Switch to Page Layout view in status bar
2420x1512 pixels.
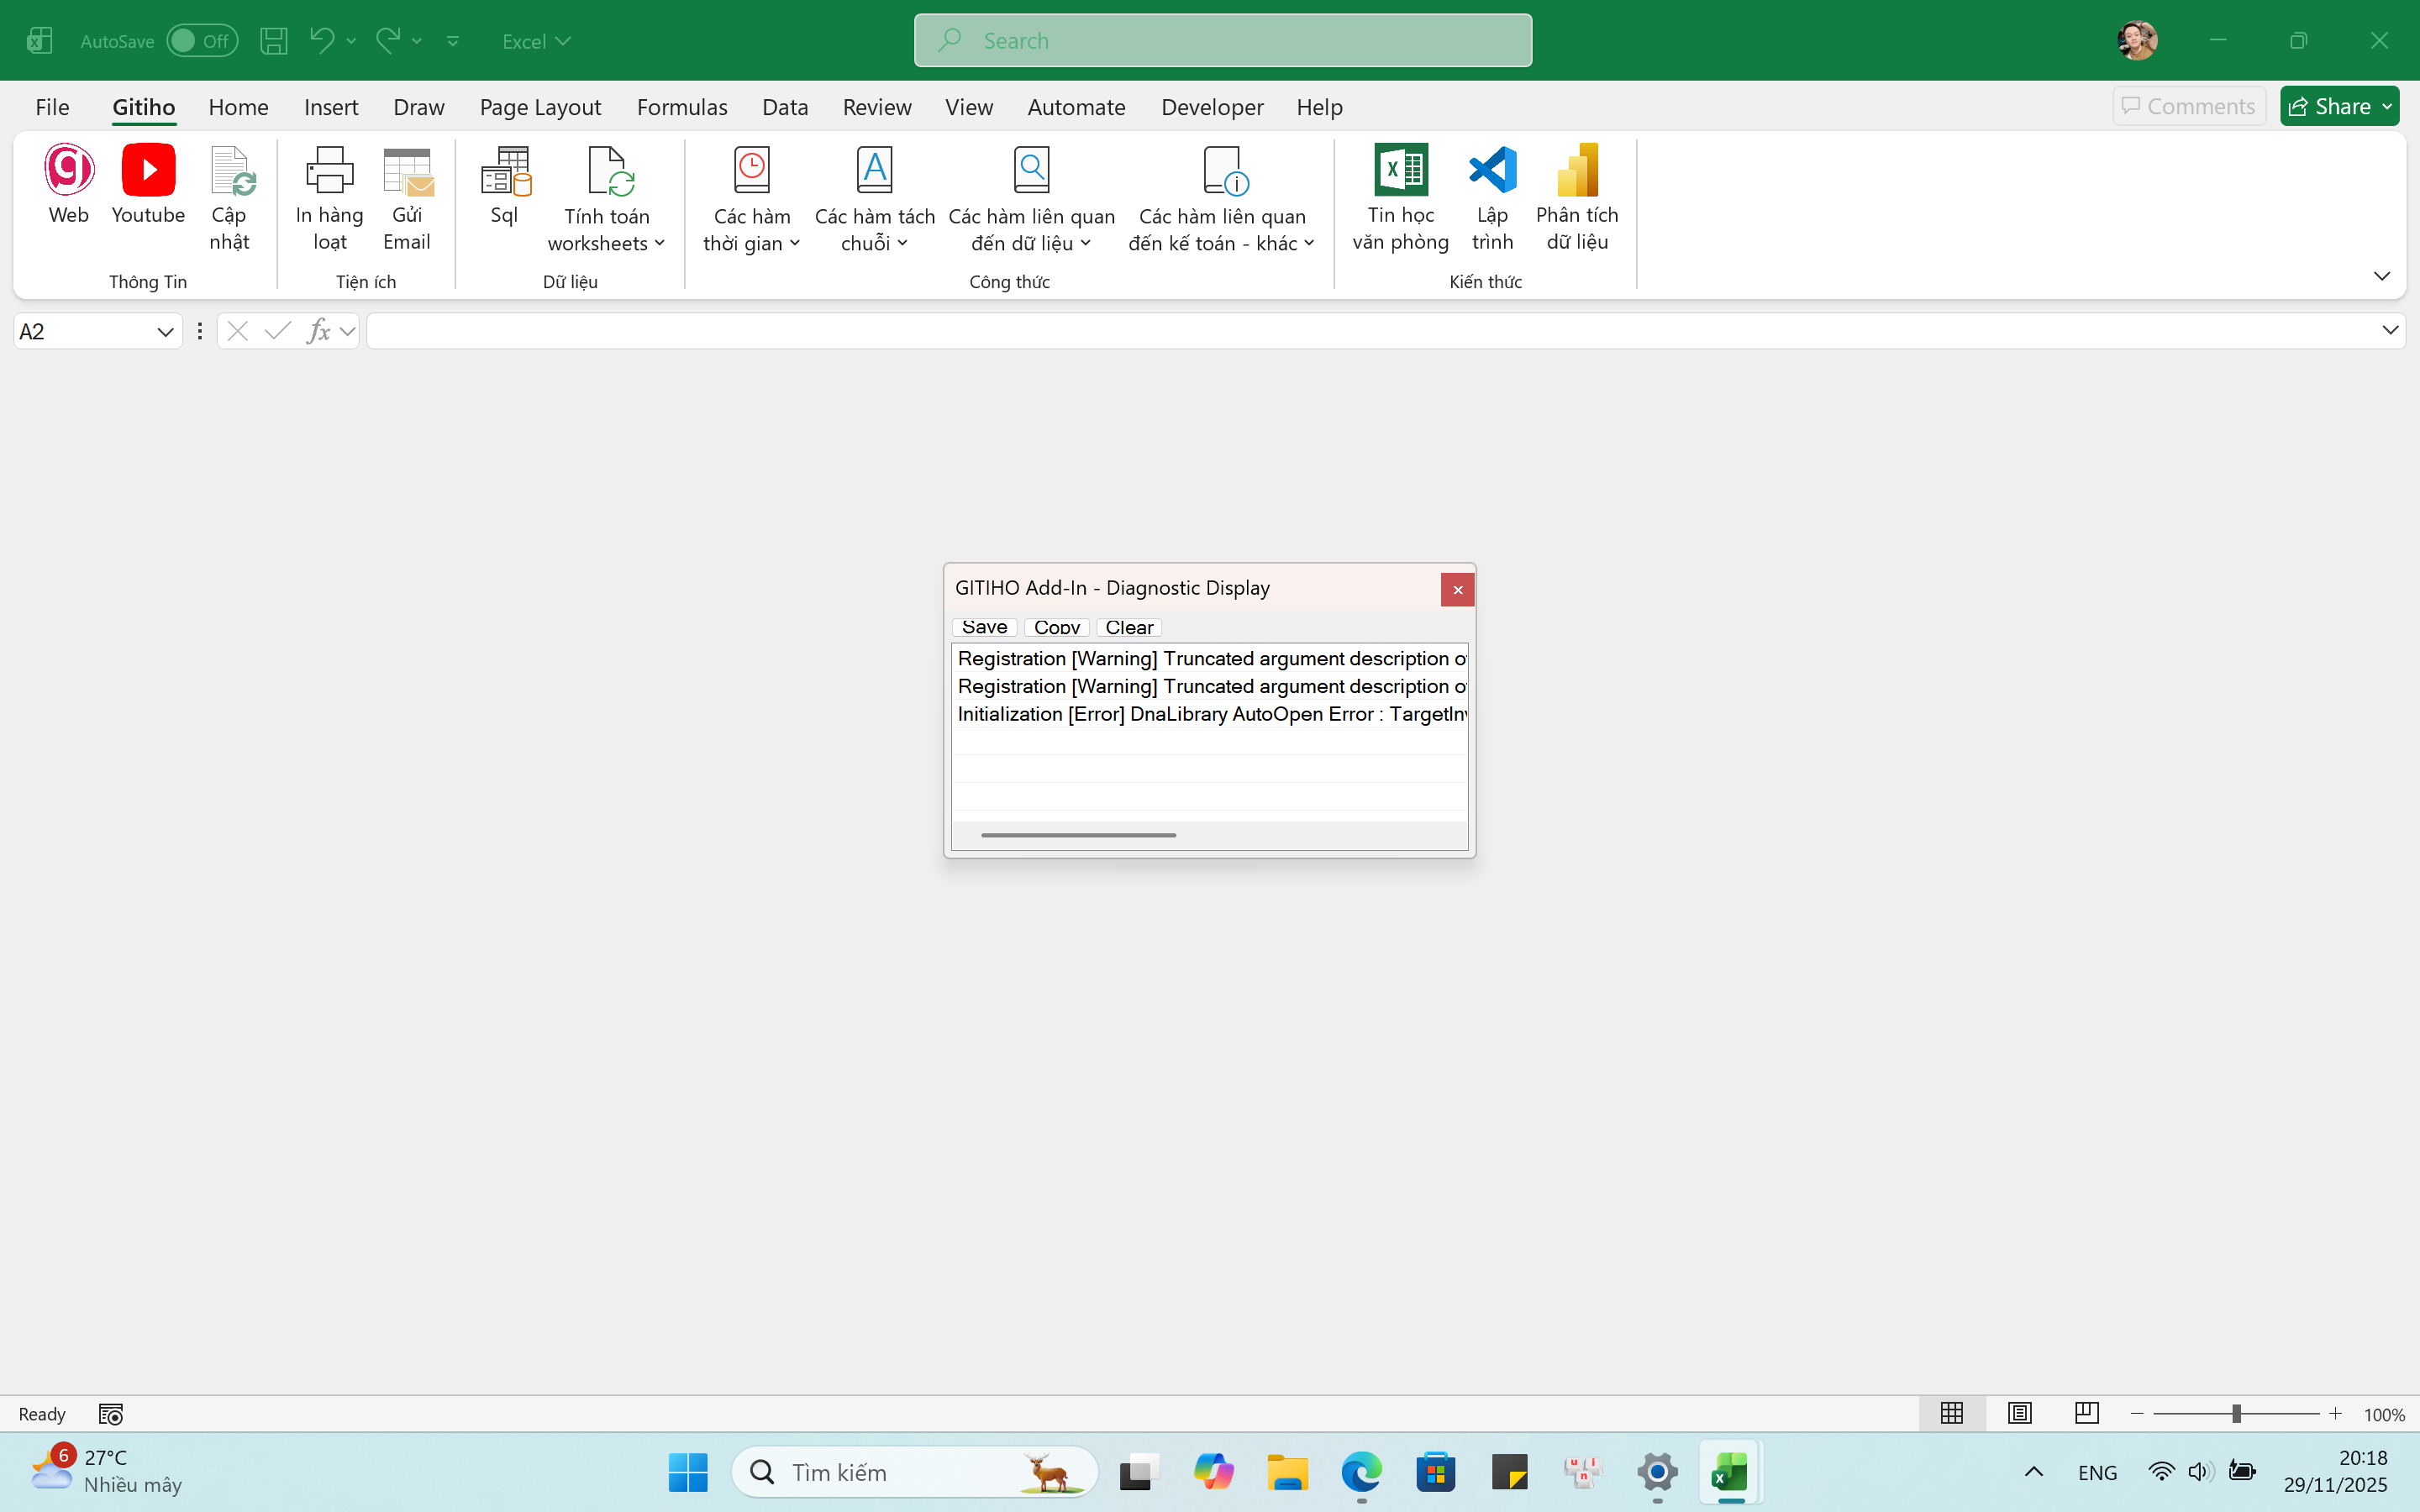(x=2019, y=1413)
